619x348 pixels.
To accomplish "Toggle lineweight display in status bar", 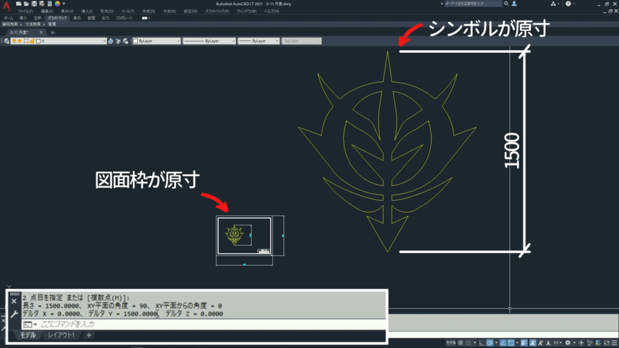I will [x=524, y=343].
